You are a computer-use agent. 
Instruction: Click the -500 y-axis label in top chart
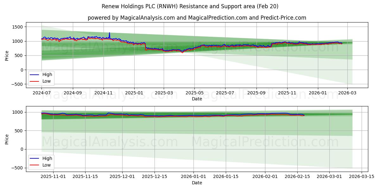(x=17, y=84)
